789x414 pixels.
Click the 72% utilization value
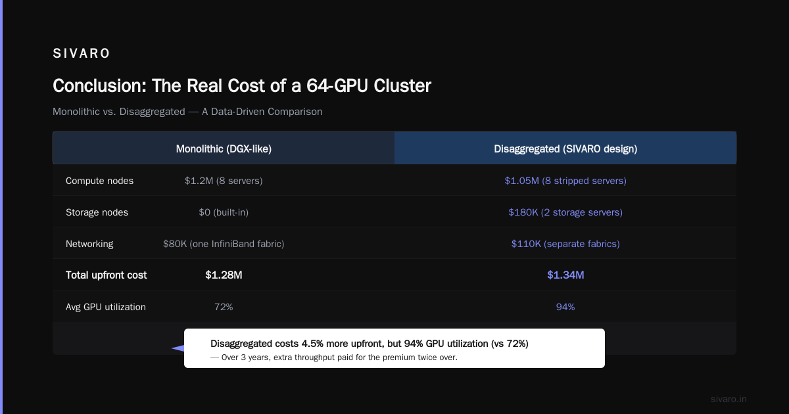click(x=224, y=307)
